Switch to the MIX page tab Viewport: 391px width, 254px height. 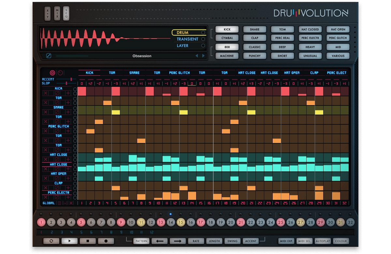point(57,13)
